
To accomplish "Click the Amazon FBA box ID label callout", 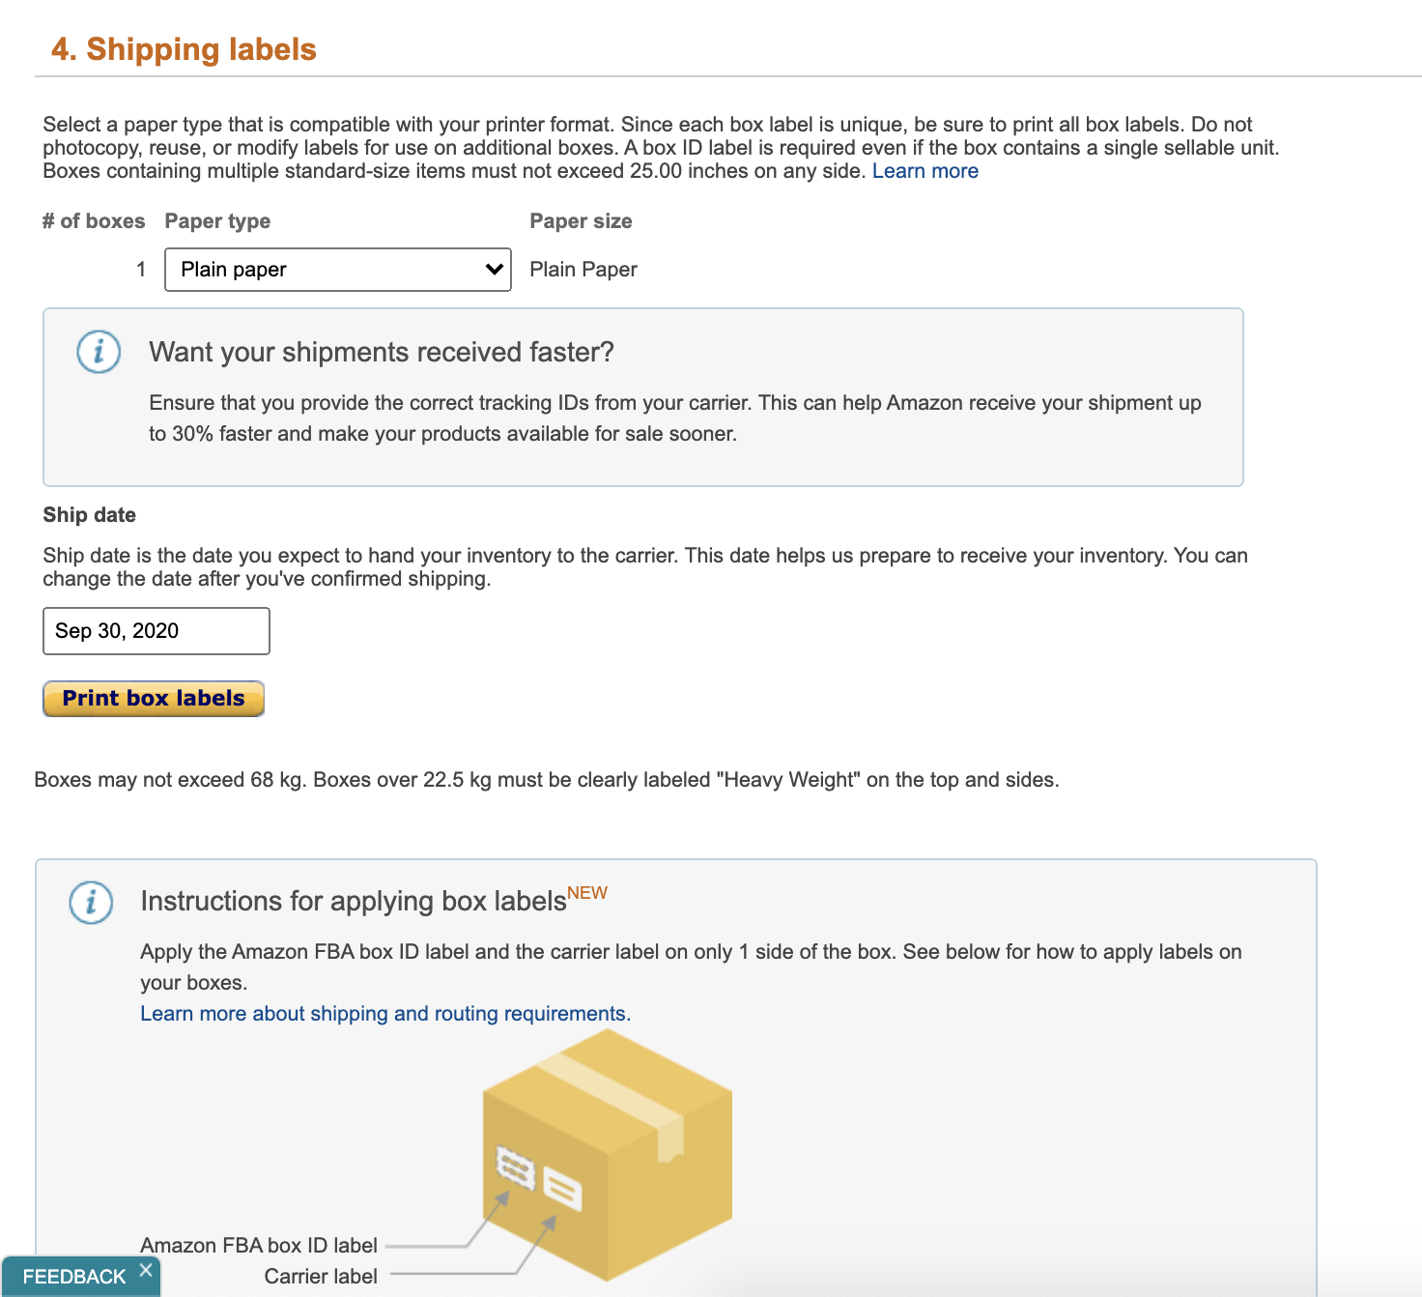I will coord(258,1245).
